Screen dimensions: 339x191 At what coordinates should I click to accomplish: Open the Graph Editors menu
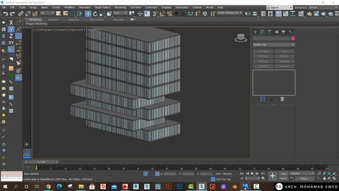[102, 7]
